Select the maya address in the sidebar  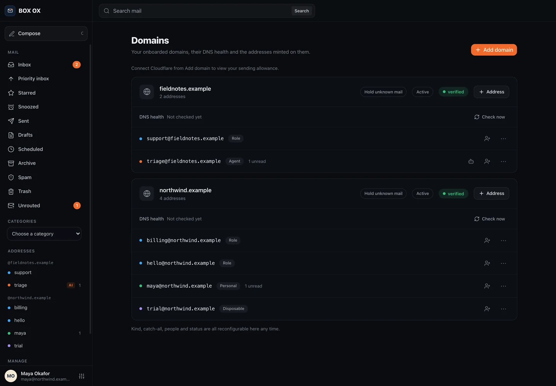(44, 333)
